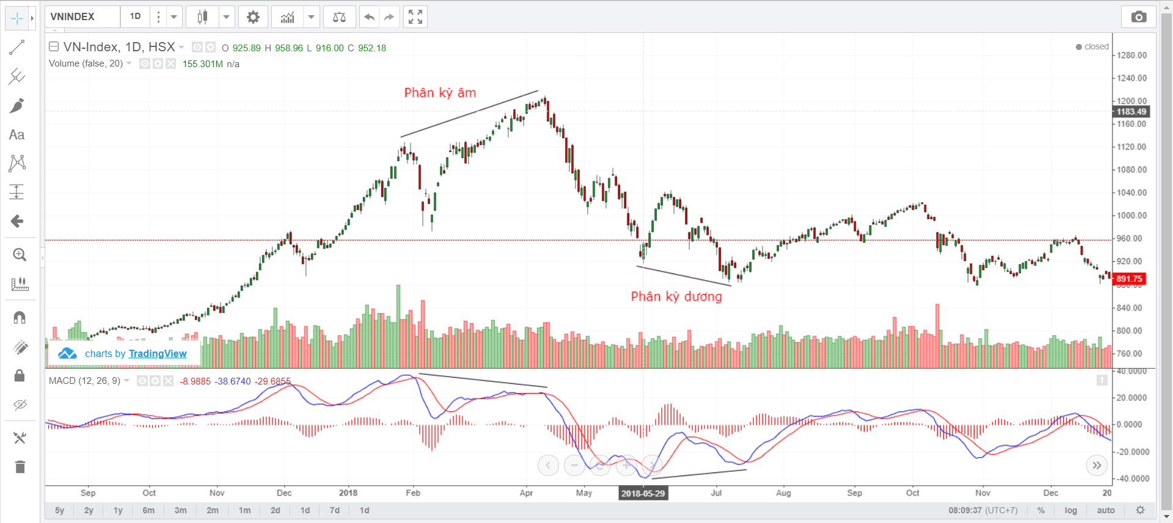Toggle the magnet mode
The image size is (1173, 523).
tap(20, 317)
